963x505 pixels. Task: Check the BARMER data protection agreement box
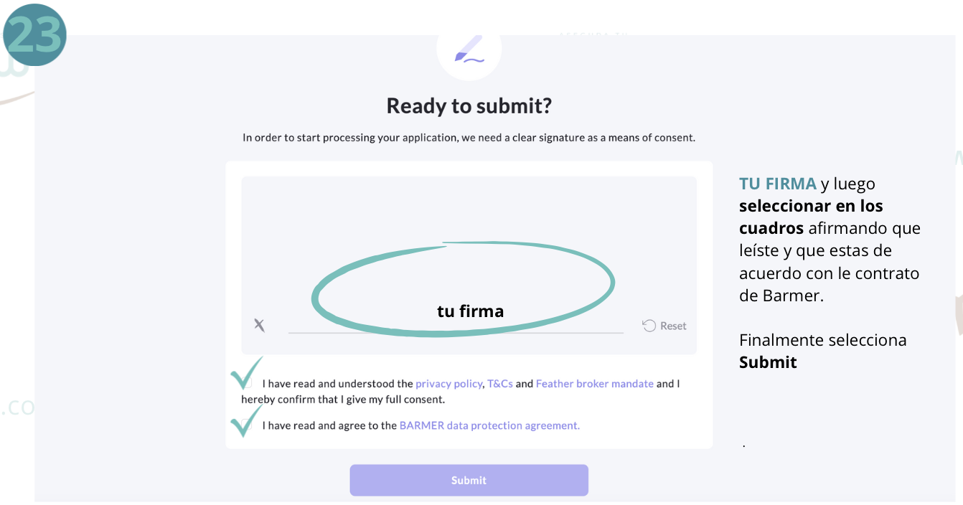tap(247, 425)
